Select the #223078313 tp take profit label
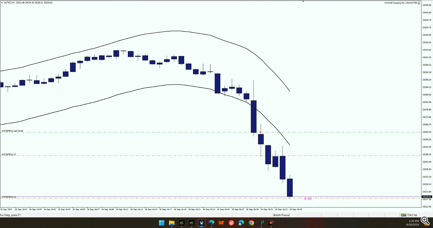Screen dimensions: 433x228 (9, 197)
